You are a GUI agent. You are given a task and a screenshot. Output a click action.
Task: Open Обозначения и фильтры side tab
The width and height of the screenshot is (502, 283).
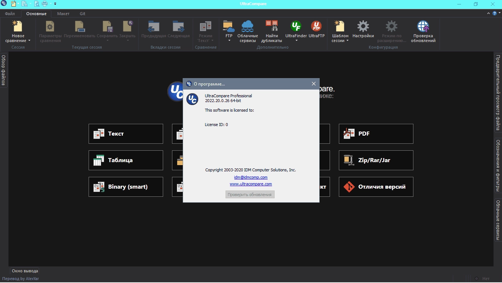coord(498,165)
